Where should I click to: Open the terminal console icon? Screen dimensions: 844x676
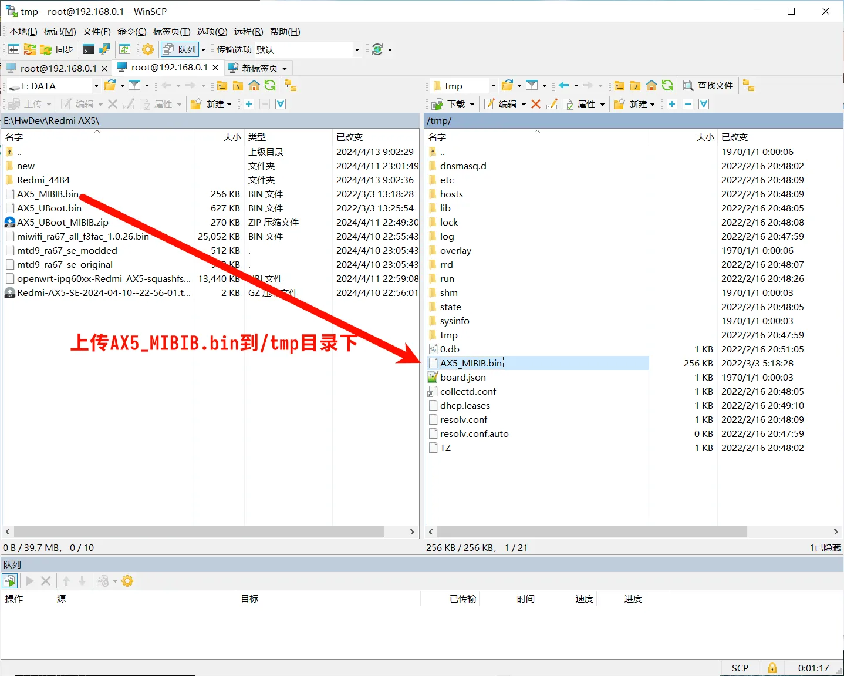89,50
